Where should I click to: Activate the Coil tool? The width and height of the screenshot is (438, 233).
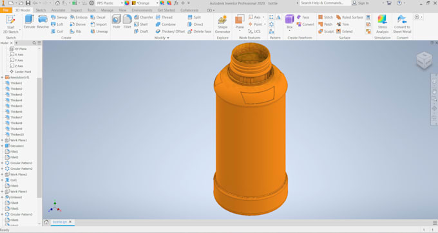tap(57, 32)
